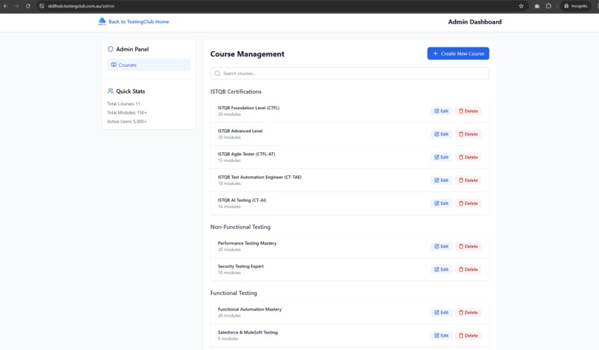599x350 pixels.
Task: Click the ISTQB AI Testing (CT-AI) title
Action: pos(242,200)
